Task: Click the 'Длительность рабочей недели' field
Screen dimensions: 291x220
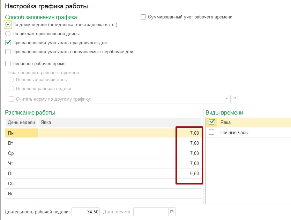Action: coord(86,212)
